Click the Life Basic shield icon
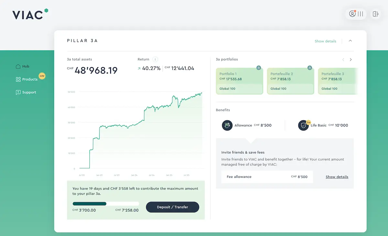The height and width of the screenshot is (236, 388). pos(303,125)
